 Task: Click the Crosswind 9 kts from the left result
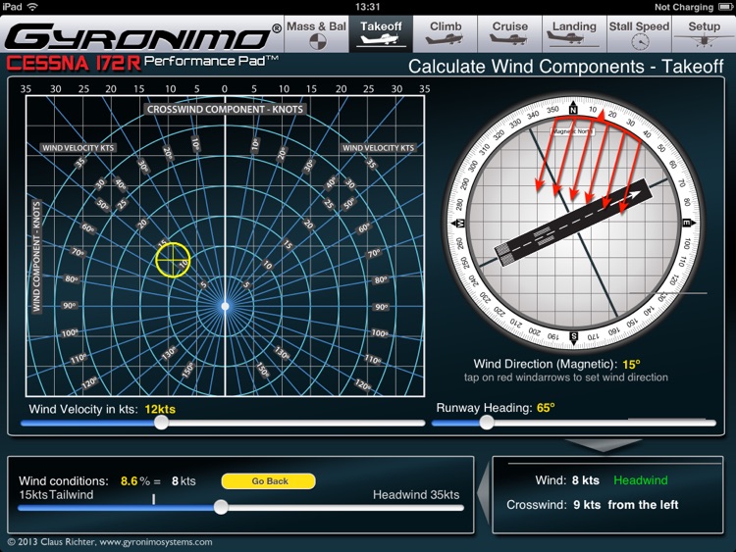coord(593,505)
